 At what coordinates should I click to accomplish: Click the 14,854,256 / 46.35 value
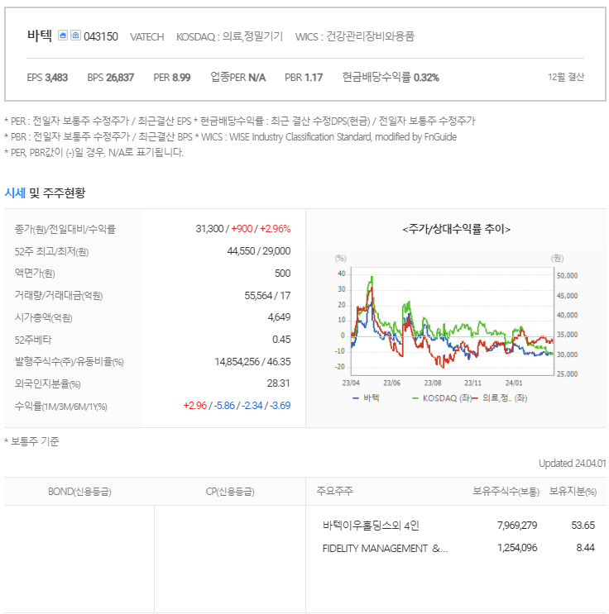252,362
